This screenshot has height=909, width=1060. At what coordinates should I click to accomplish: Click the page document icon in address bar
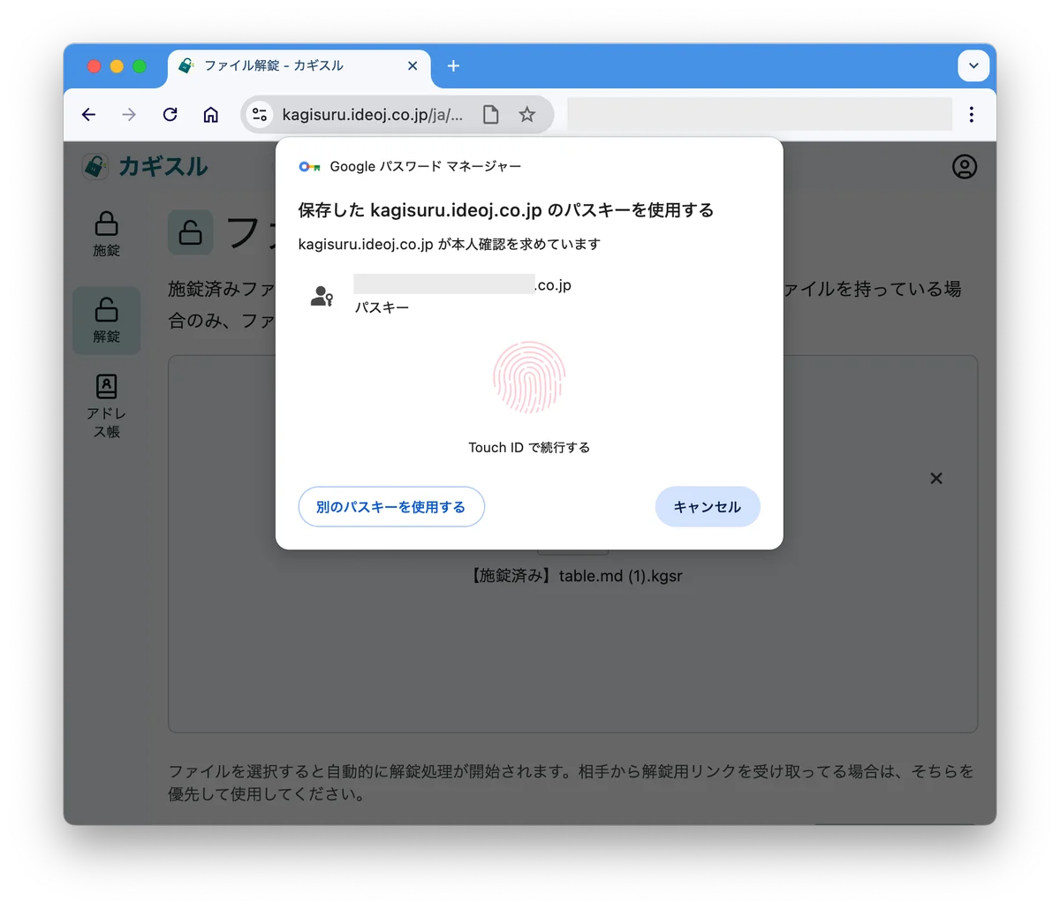coord(490,115)
